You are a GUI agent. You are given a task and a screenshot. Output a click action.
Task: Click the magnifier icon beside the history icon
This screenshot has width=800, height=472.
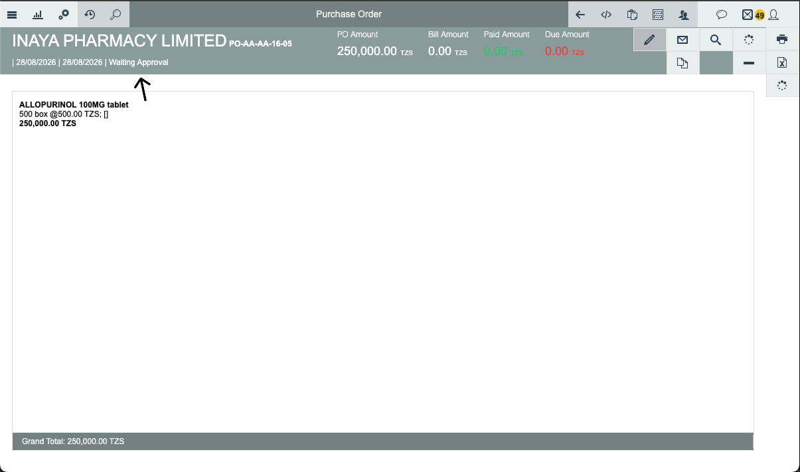pyautogui.click(x=116, y=14)
